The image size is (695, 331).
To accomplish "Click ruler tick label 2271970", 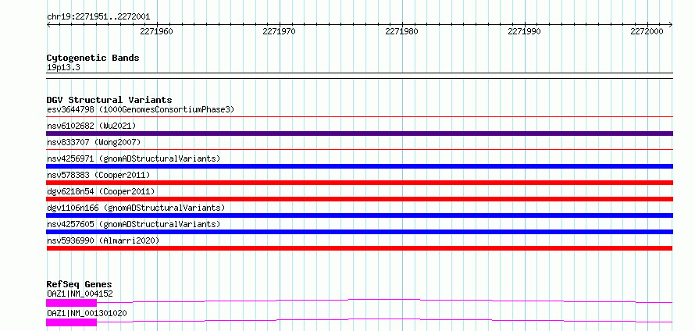I will (280, 32).
